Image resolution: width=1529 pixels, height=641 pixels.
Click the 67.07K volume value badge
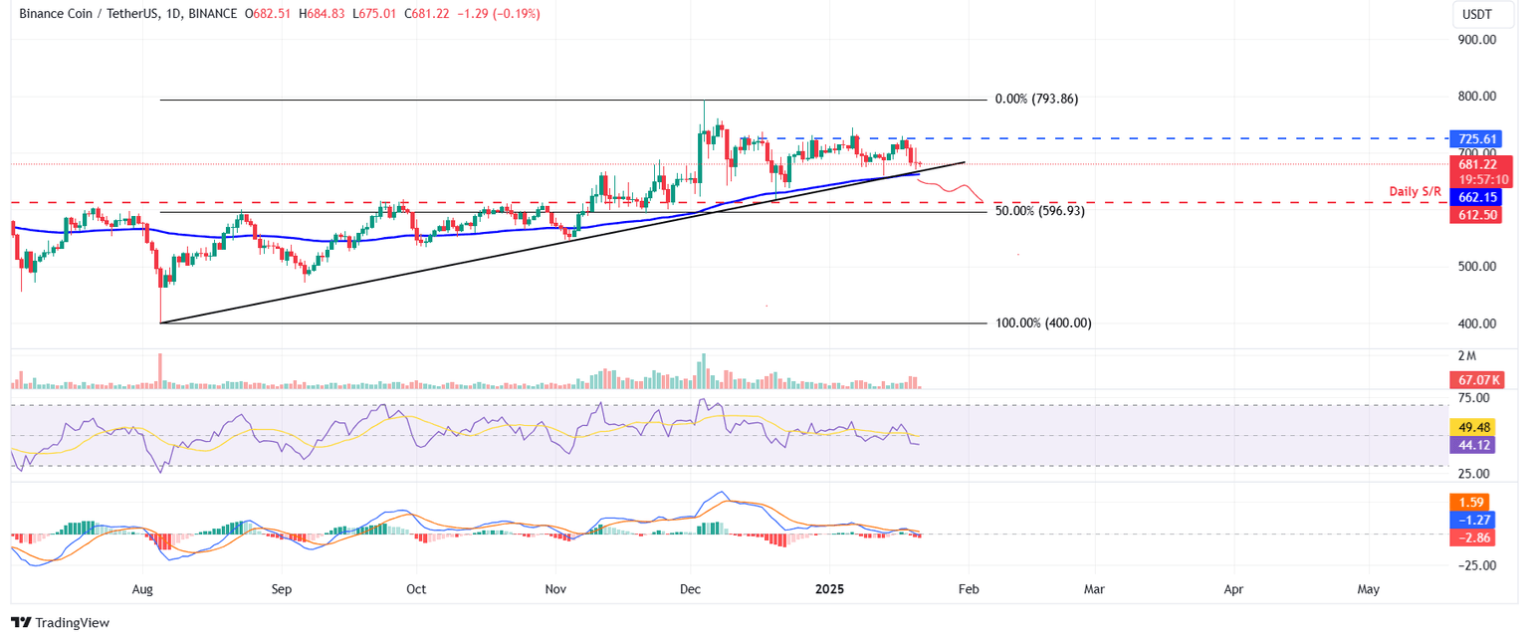point(1477,378)
